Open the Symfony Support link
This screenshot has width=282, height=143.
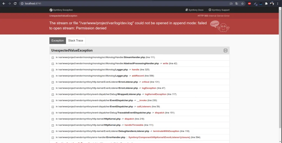pos(219,10)
